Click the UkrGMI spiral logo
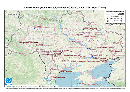The width and height of the screenshot is (130, 92). [x=8, y=81]
